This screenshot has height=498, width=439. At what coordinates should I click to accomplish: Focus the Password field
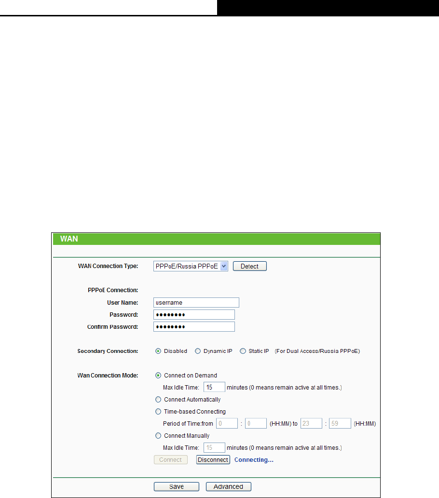click(194, 315)
